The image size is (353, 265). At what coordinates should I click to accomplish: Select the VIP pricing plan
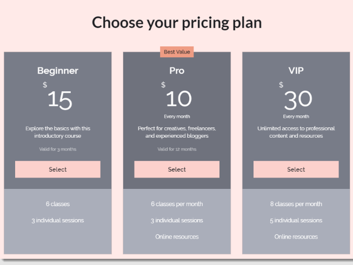296,169
